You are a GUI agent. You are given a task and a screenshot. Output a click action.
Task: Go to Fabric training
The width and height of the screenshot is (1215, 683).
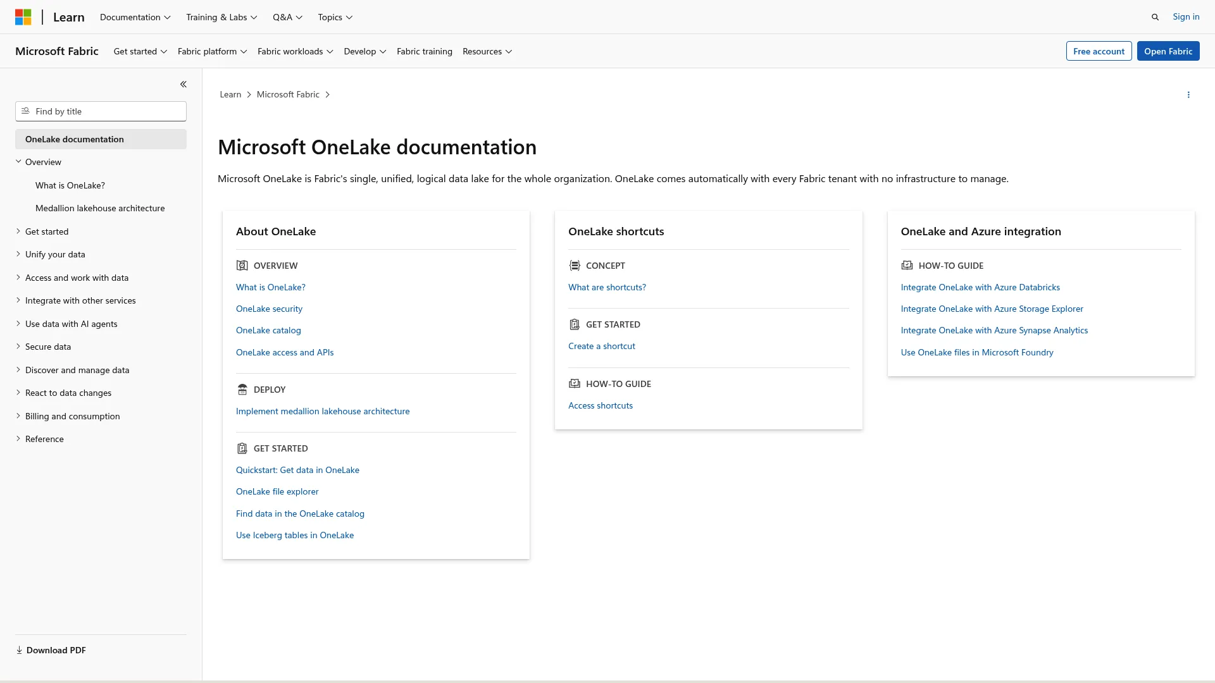tap(425, 51)
